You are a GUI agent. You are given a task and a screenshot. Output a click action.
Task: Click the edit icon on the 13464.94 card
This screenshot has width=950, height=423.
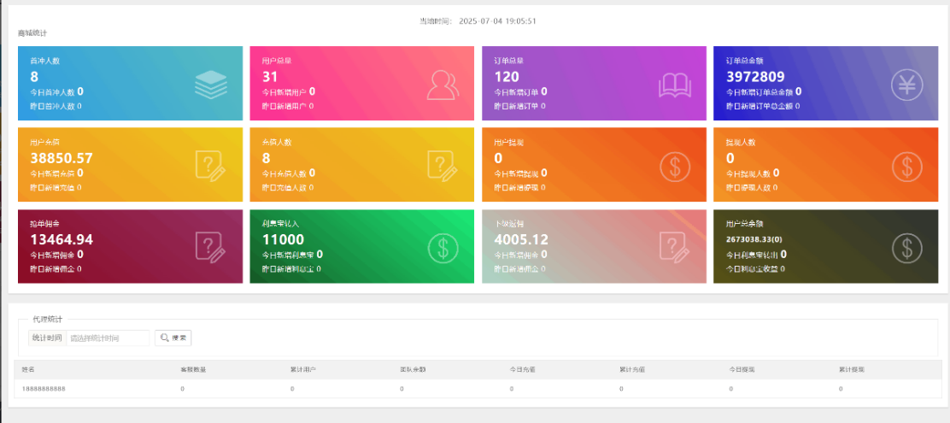tap(210, 247)
